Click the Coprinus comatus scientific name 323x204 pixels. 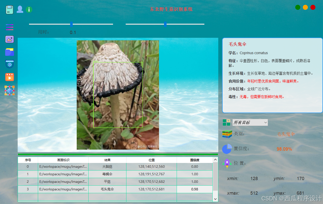(x=254, y=53)
